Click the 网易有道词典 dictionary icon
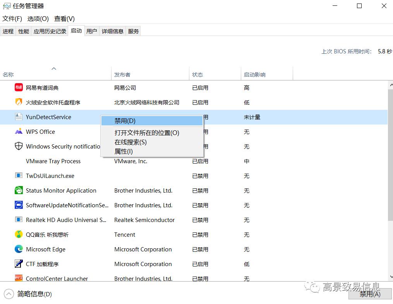 (18, 87)
